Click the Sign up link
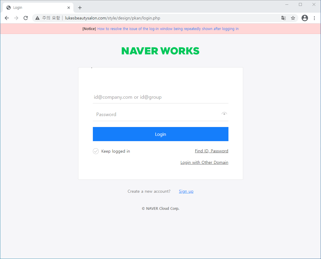 point(186,191)
